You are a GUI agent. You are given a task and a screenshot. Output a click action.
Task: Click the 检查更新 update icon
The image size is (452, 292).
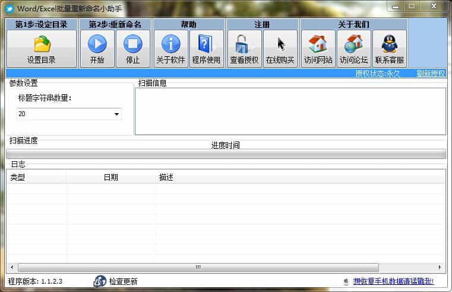click(100, 281)
